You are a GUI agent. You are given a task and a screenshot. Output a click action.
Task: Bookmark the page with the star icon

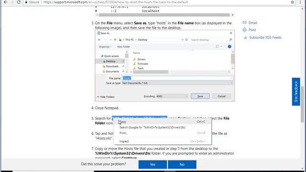pyautogui.click(x=292, y=2)
